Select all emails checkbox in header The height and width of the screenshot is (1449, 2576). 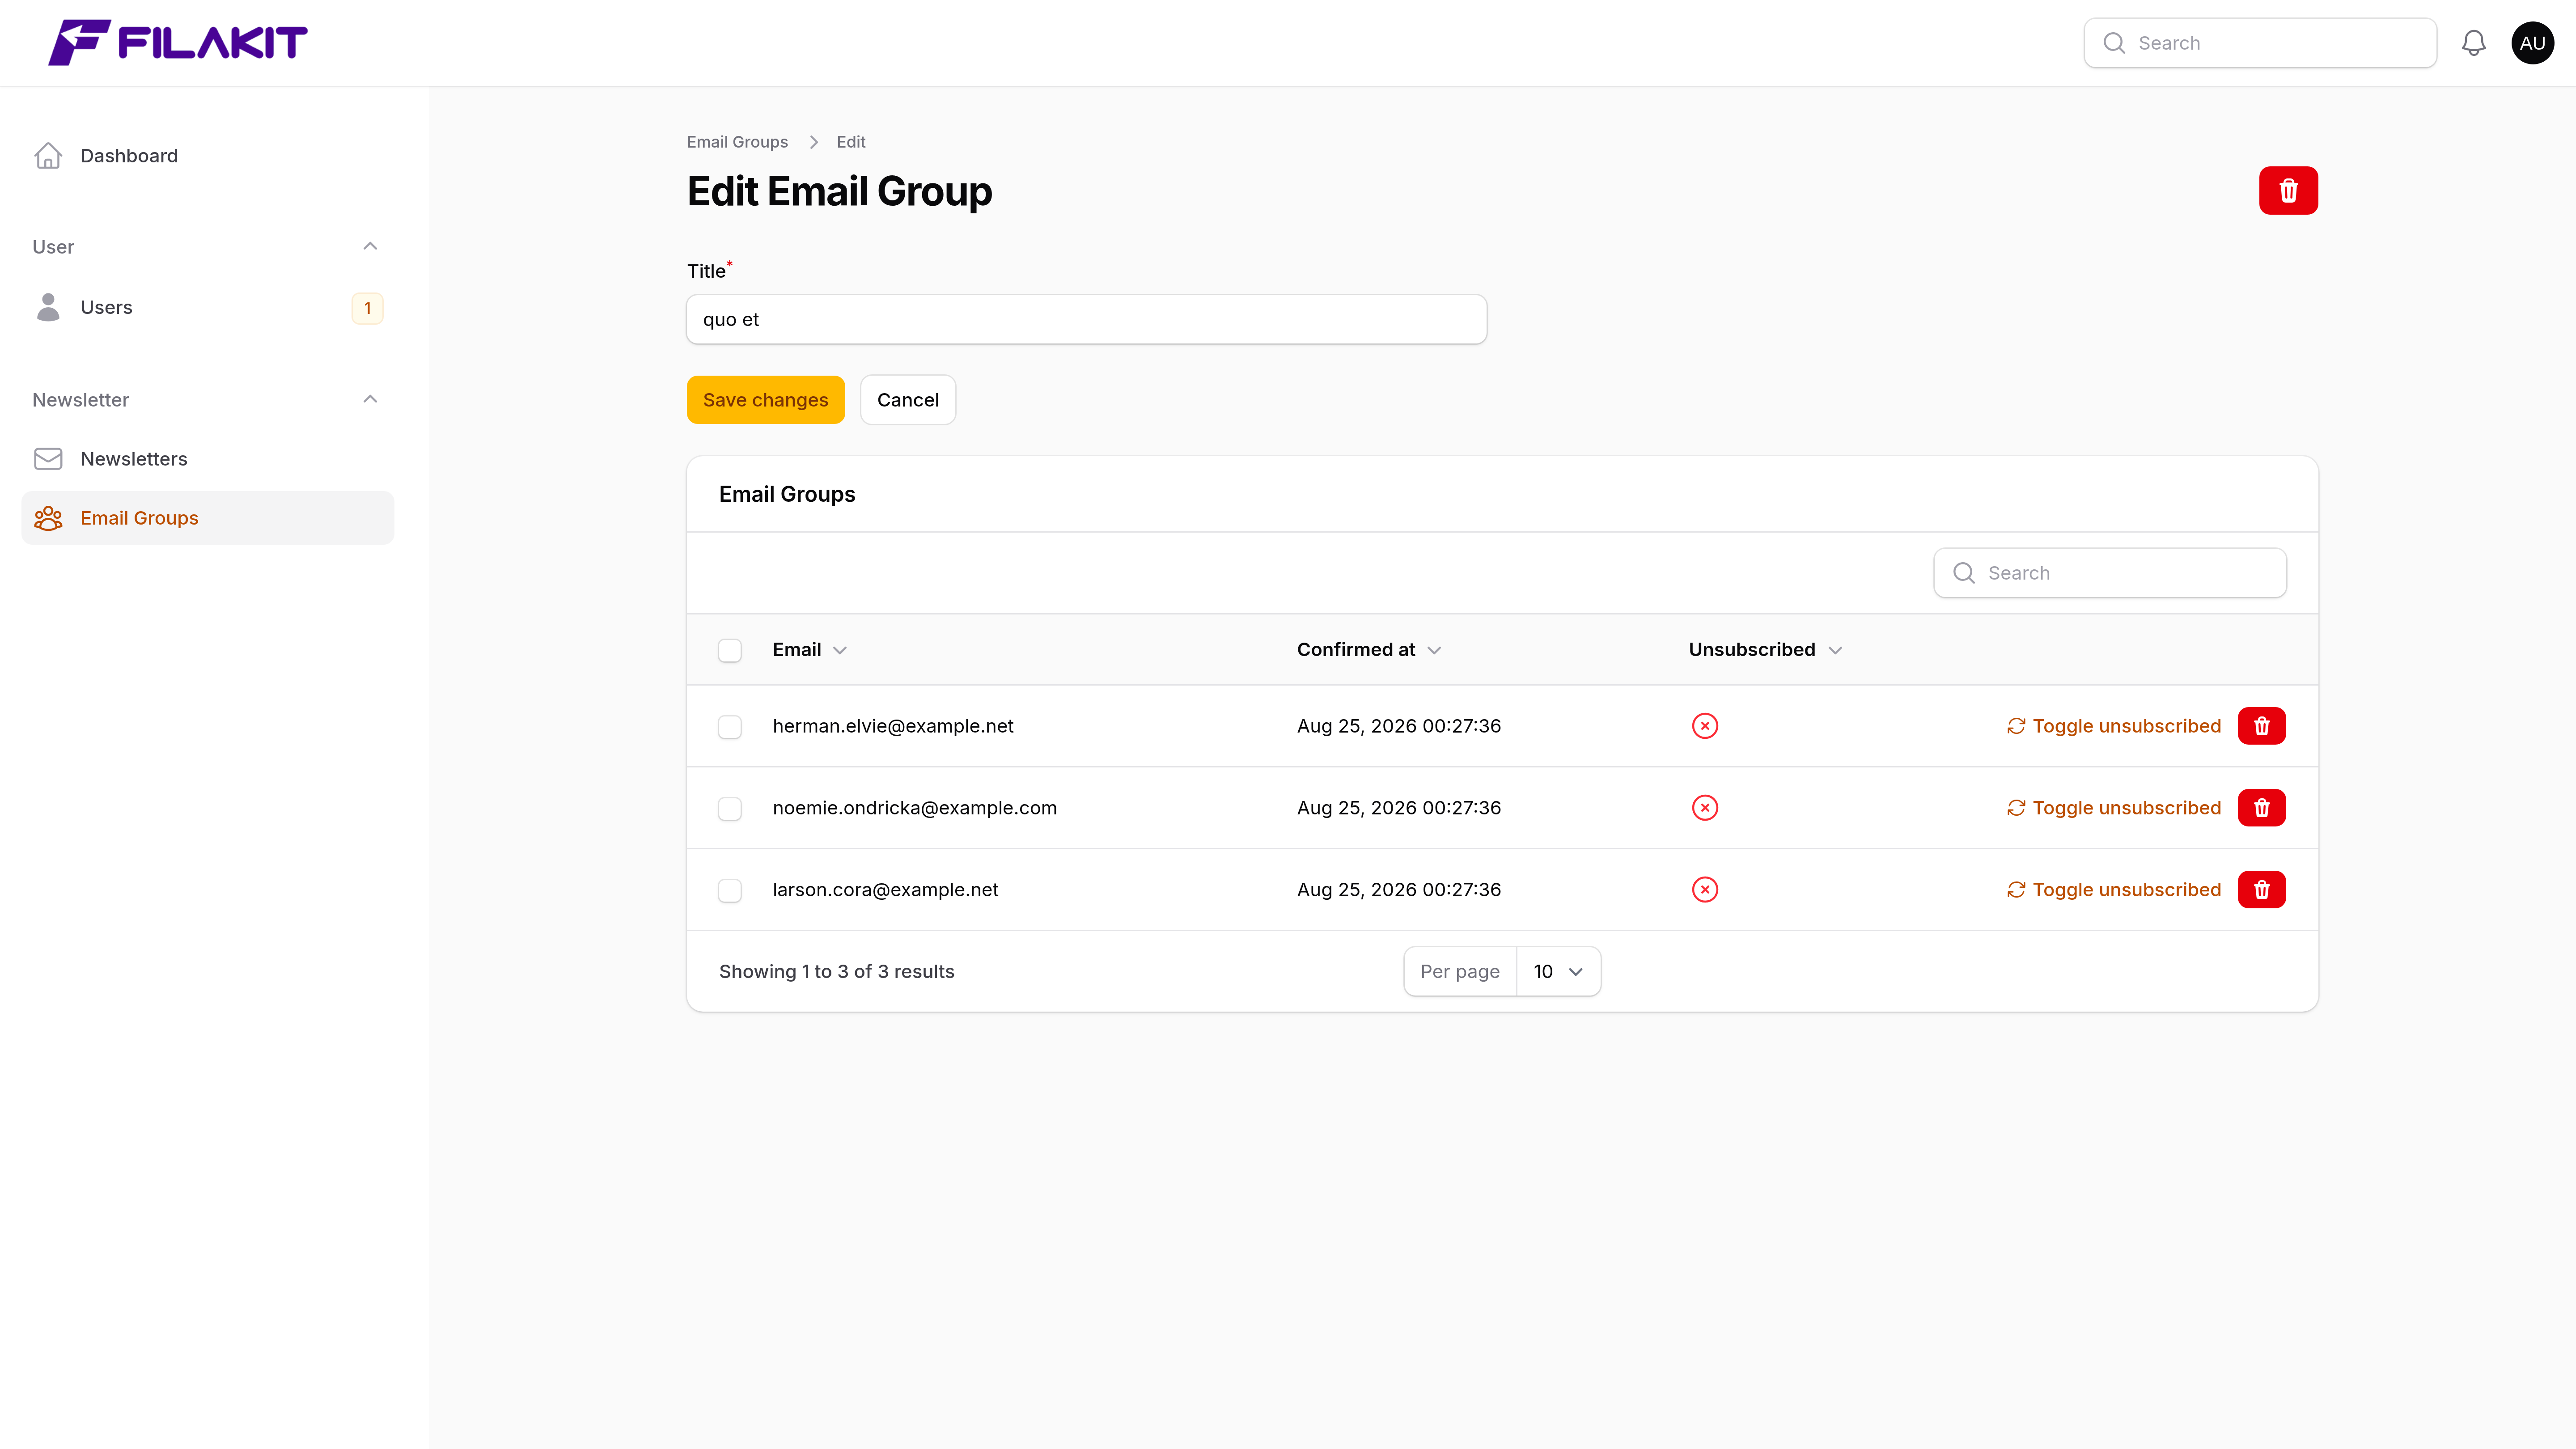click(x=730, y=651)
